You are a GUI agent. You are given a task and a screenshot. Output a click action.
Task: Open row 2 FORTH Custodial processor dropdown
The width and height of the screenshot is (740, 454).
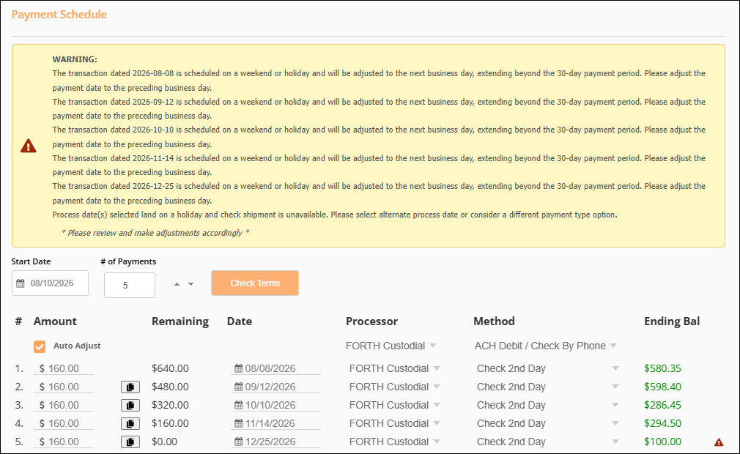(x=394, y=387)
